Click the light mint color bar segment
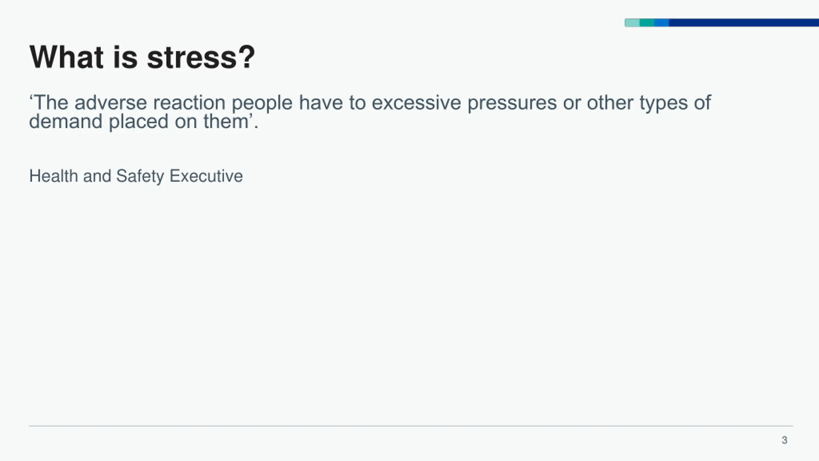Screen dimensions: 819x461 tap(632, 23)
